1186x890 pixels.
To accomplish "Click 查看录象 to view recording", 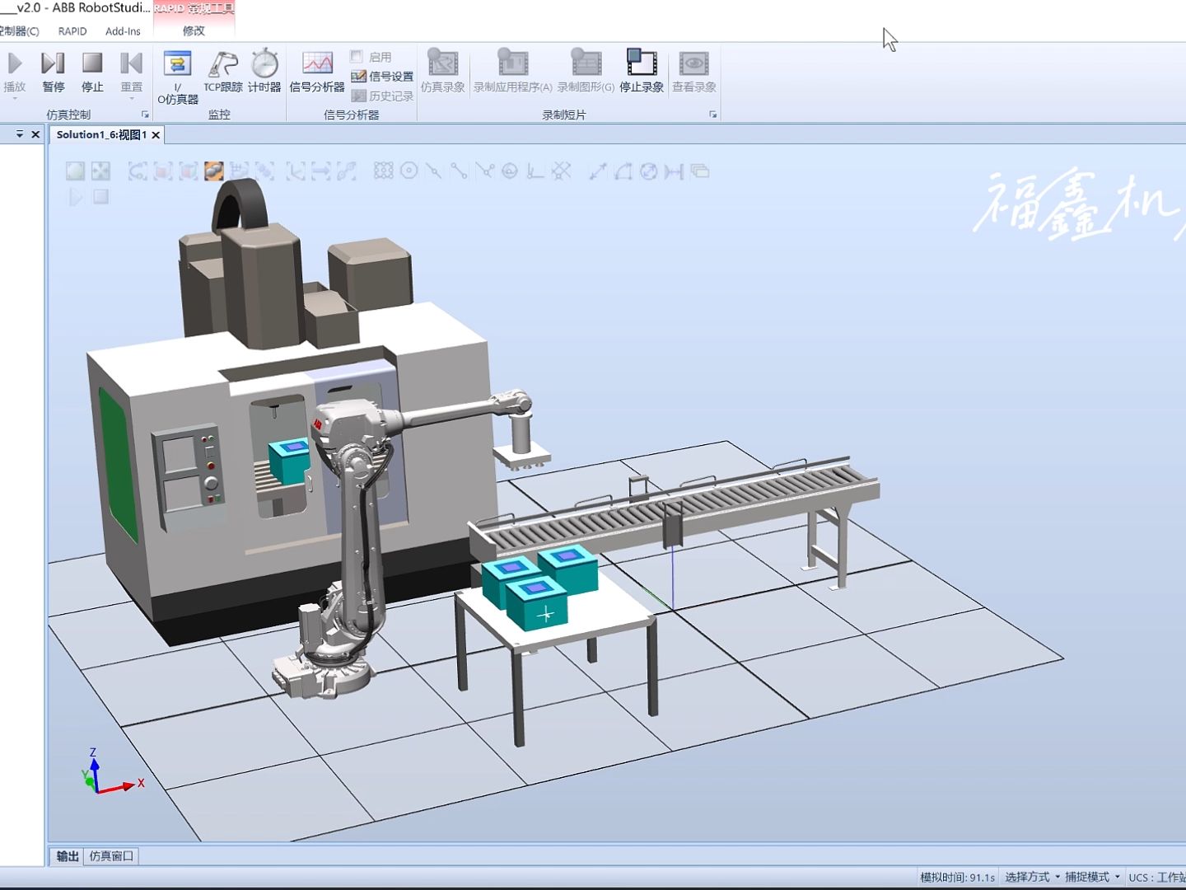I will 693,70.
